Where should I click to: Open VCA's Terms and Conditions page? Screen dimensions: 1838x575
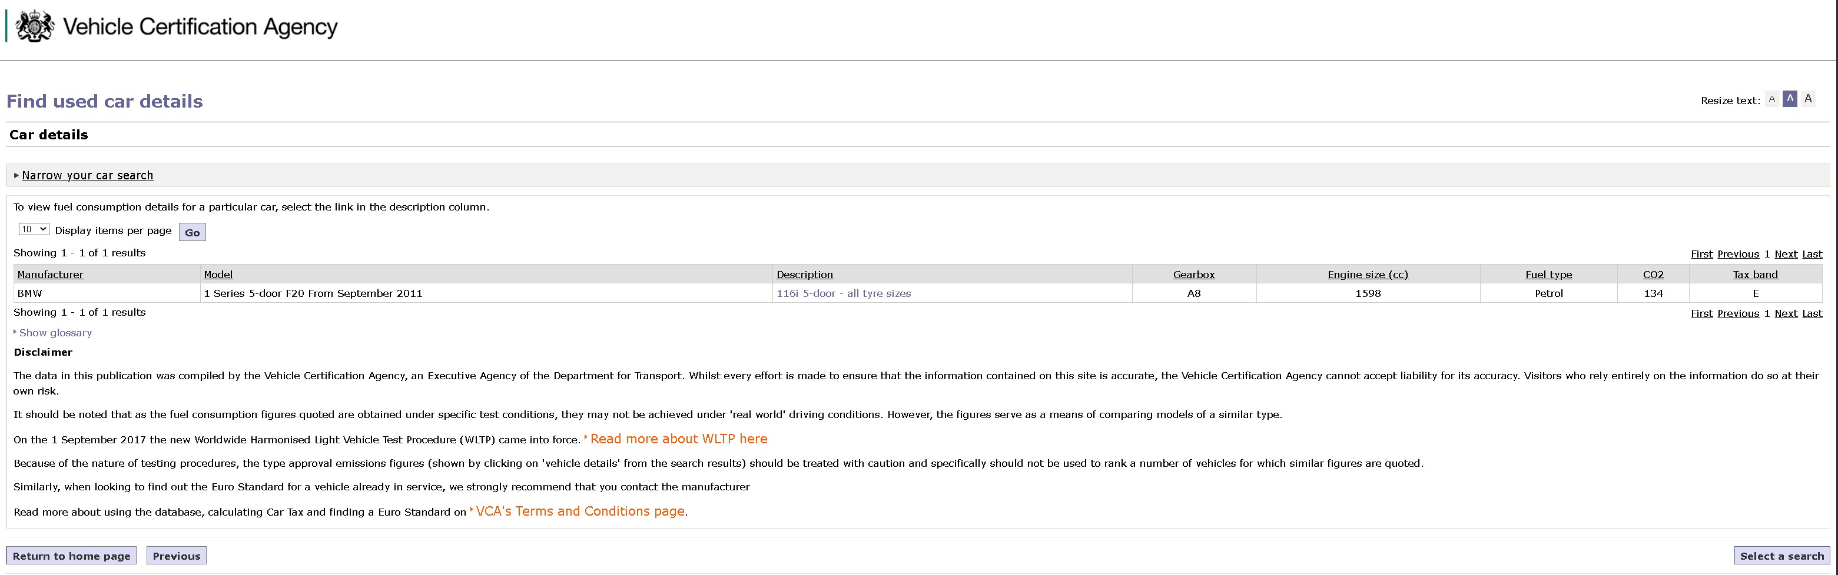579,512
